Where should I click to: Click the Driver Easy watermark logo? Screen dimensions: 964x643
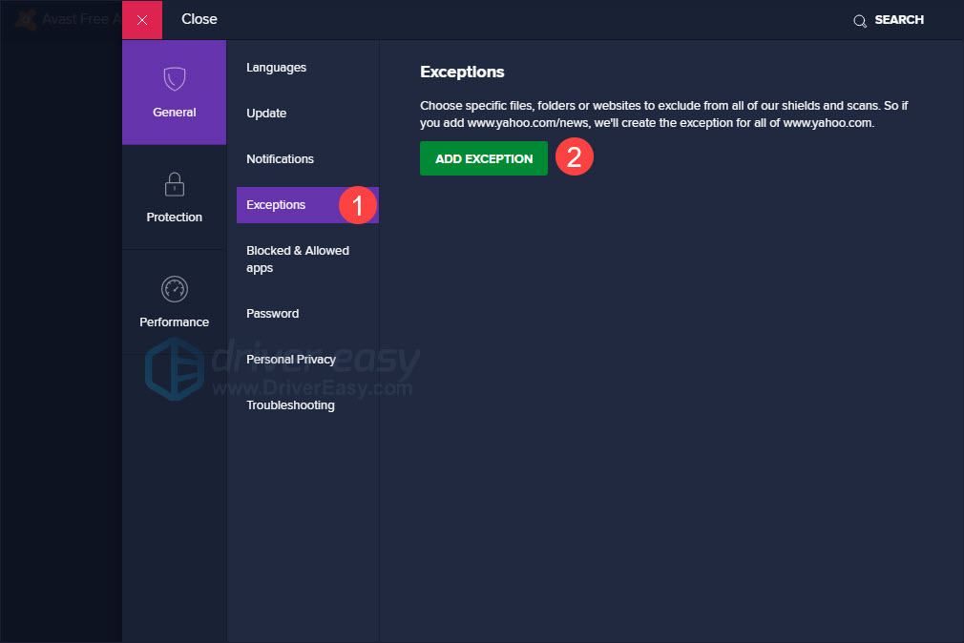(174, 367)
